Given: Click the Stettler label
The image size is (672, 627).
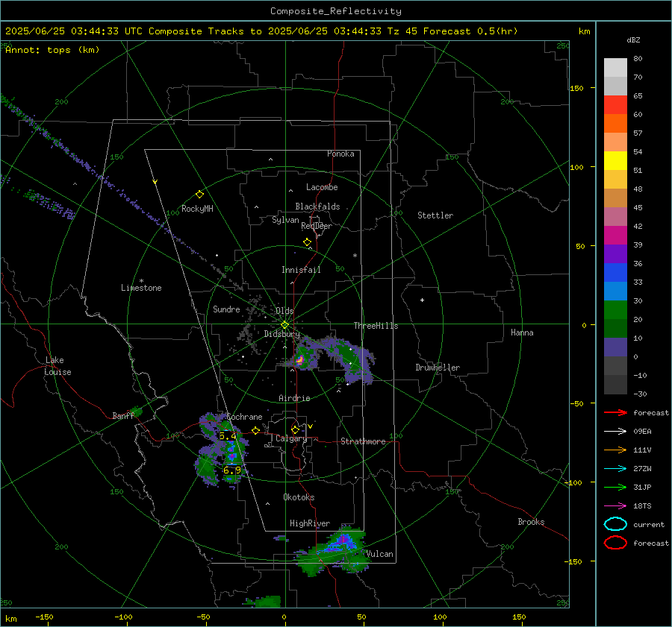Looking at the screenshot, I should pos(435,215).
